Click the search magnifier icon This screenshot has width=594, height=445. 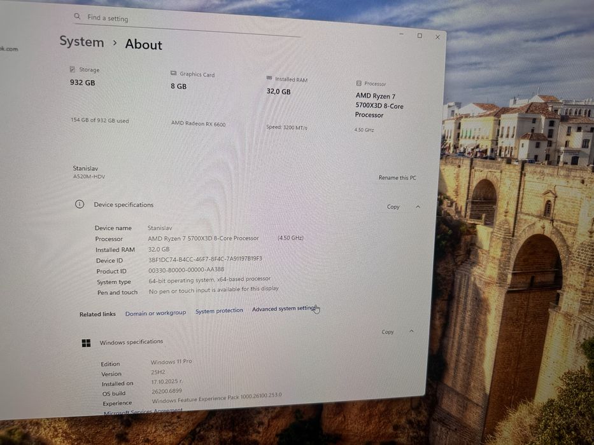(77, 16)
